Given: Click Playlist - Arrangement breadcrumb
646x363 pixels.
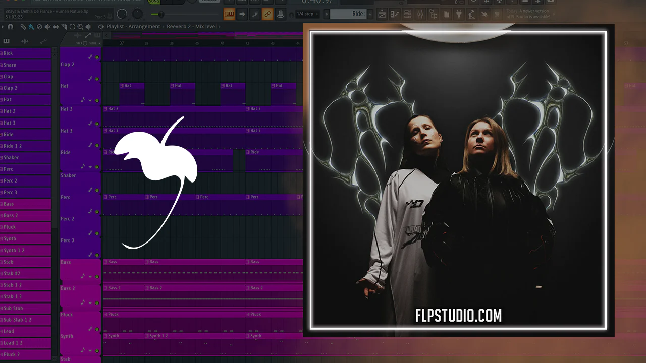Looking at the screenshot, I should (133, 26).
